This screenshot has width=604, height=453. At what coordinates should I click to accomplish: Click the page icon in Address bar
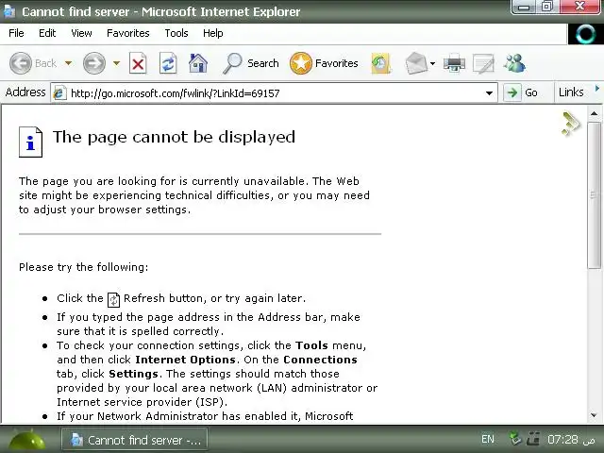point(59,92)
